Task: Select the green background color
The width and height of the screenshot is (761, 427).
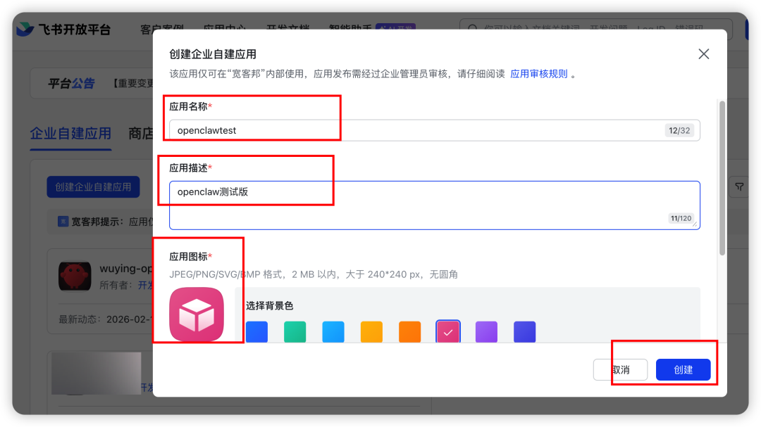Action: point(295,331)
